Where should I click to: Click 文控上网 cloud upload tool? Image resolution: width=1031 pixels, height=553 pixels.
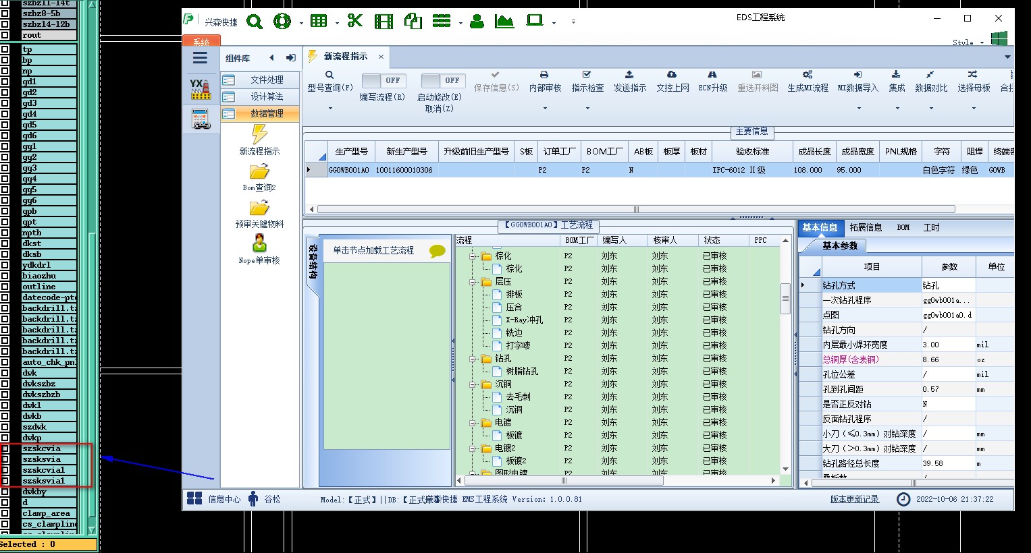tap(672, 82)
